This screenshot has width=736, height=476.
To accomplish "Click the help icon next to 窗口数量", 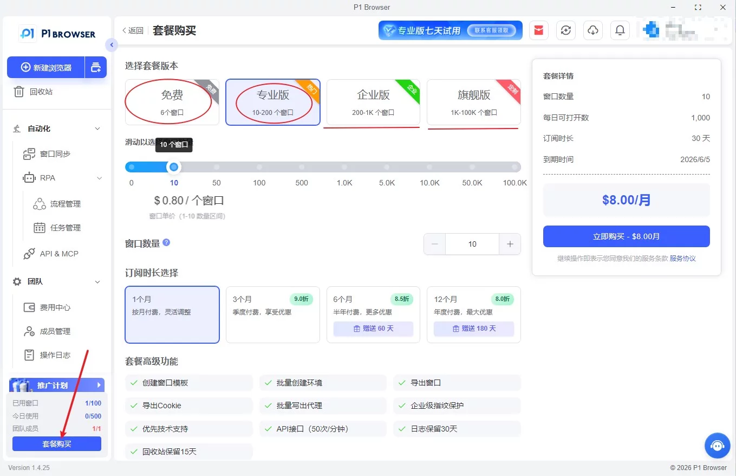I will [166, 242].
